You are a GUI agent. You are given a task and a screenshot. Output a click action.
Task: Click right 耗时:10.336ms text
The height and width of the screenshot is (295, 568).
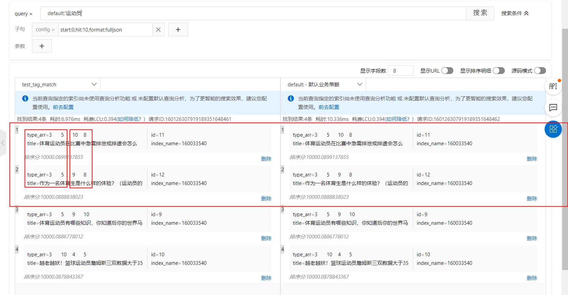tap(332, 119)
